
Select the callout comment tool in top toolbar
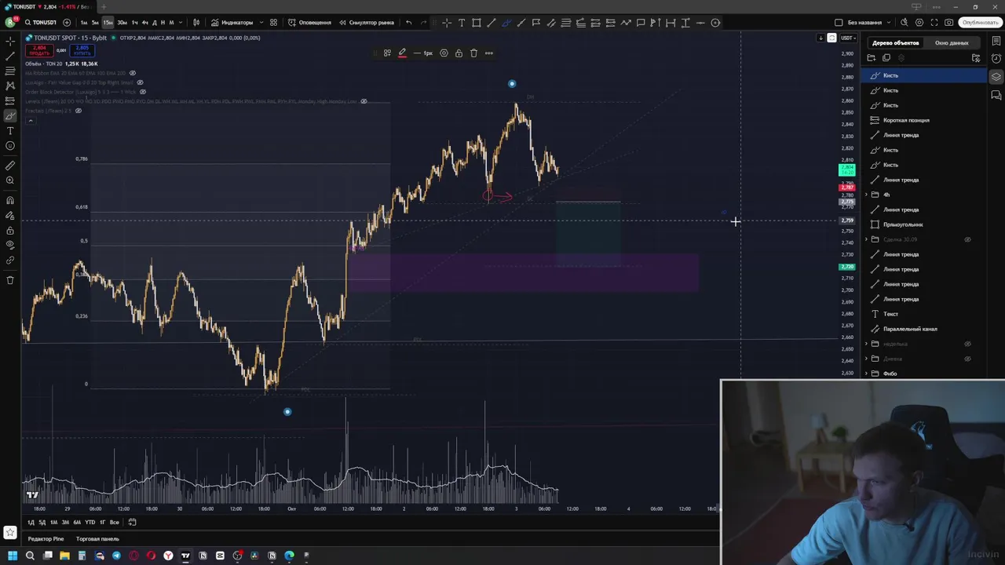[641, 23]
